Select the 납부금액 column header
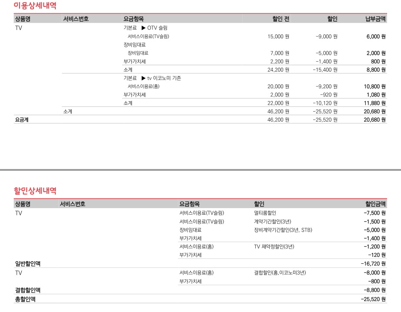Viewport: 401px width, 312px height. pyautogui.click(x=375, y=19)
